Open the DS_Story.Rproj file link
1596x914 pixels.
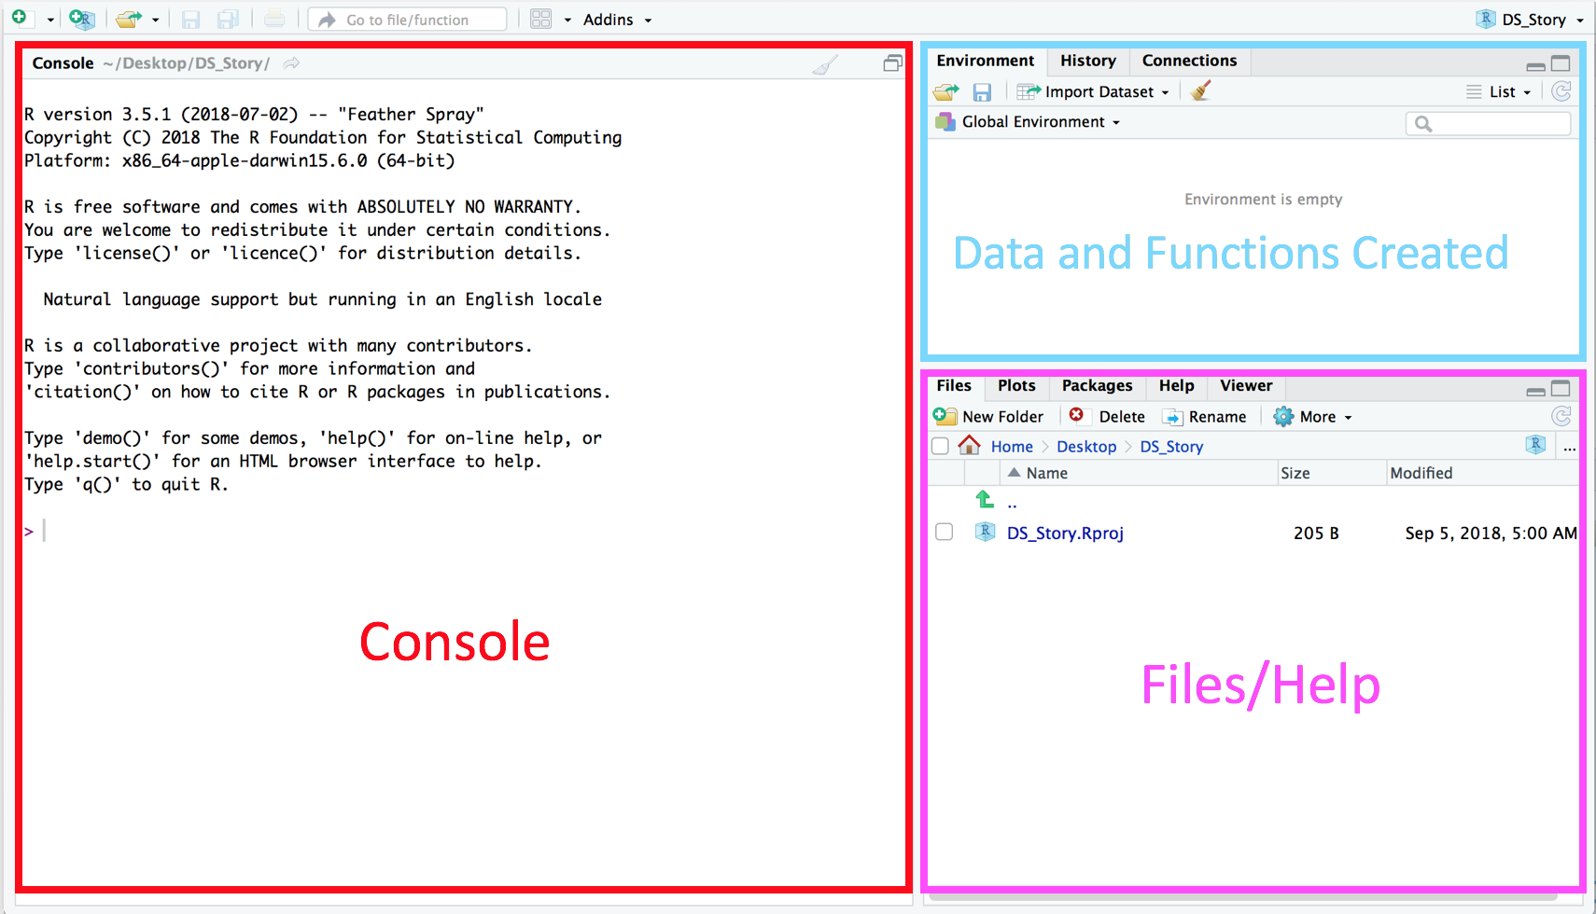[x=1065, y=533]
